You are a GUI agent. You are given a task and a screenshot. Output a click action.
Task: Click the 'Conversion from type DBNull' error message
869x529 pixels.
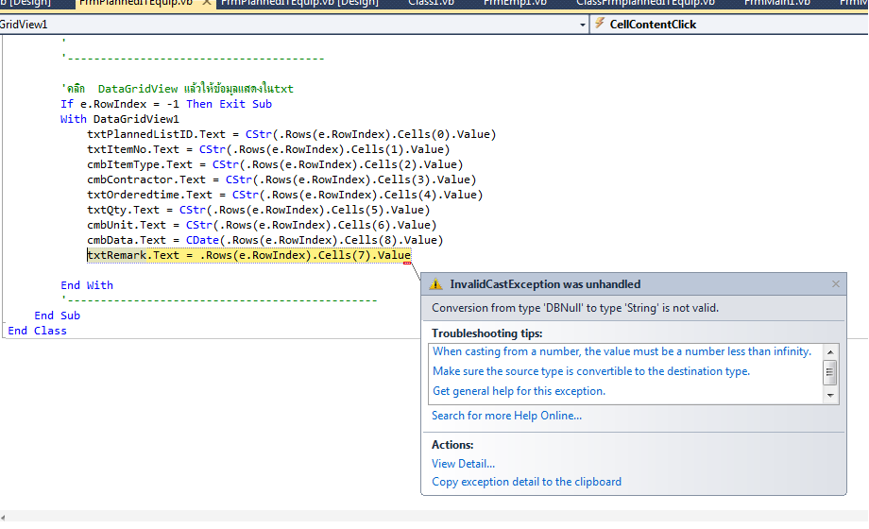point(575,308)
